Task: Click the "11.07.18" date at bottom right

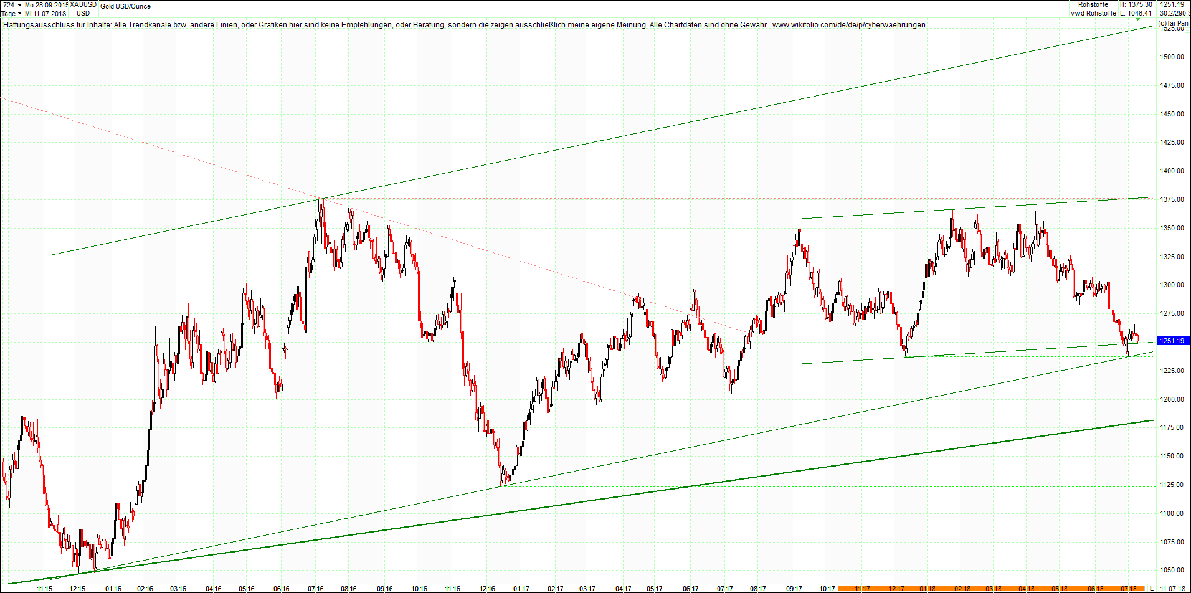Action: pos(1171,589)
